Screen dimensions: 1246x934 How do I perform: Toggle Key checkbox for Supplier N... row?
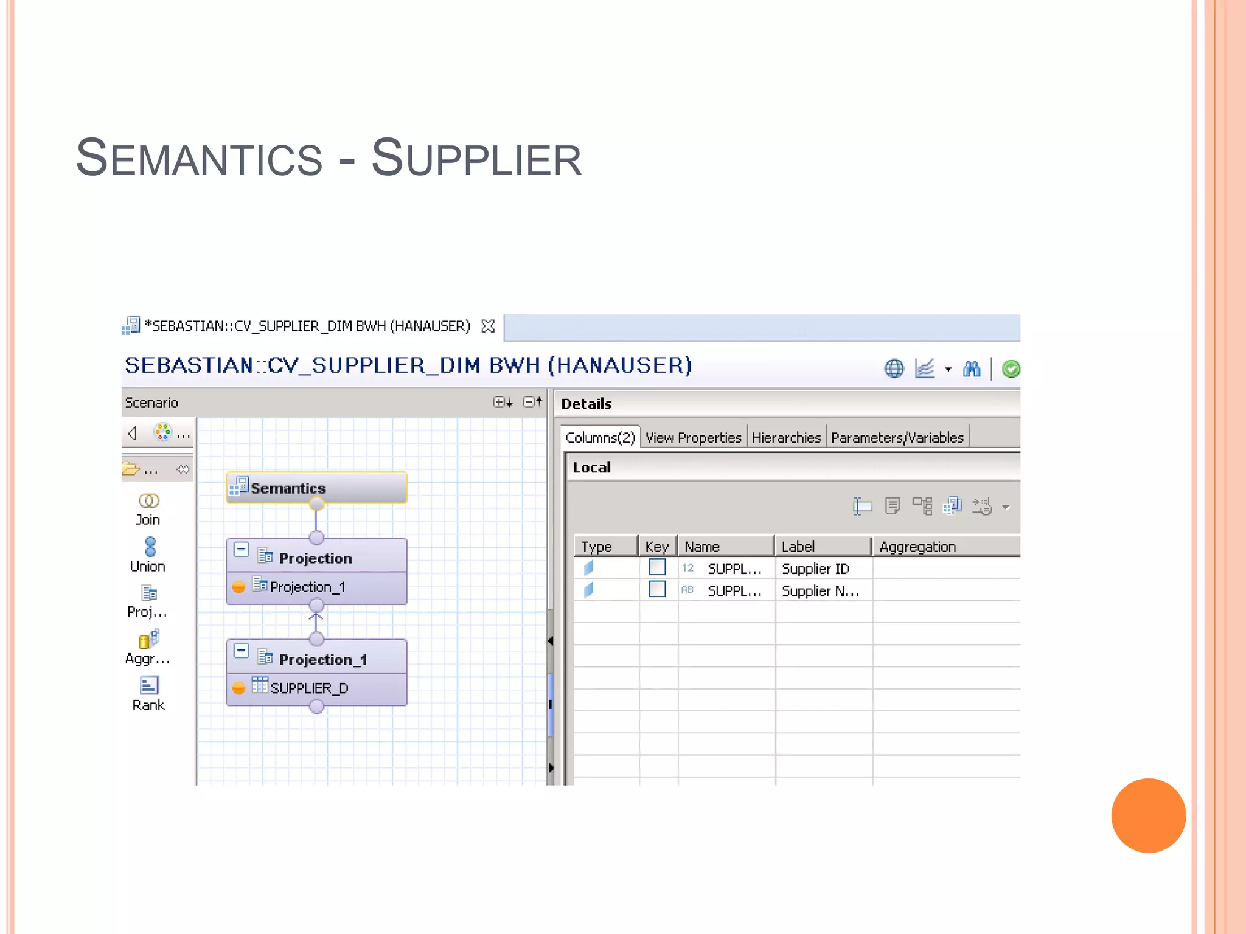[657, 589]
